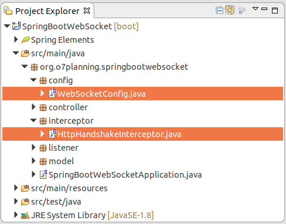Screen dimensions: 286x224
Task: Open the View Menu triangle dropdown
Action: tap(256, 9)
